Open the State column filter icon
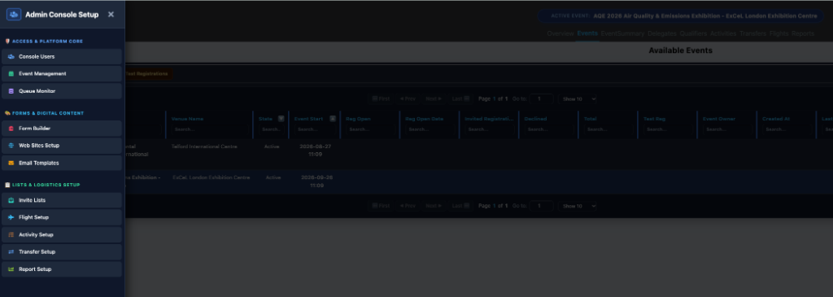This screenshot has width=833, height=297. coord(281,119)
